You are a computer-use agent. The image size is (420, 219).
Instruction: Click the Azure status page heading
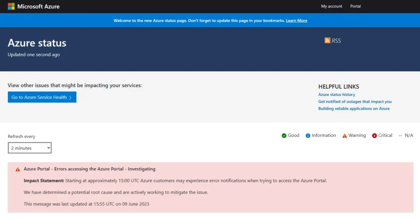pyautogui.click(x=37, y=43)
